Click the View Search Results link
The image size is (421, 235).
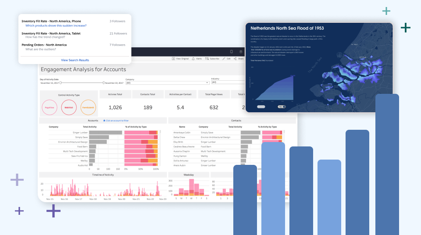click(75, 60)
